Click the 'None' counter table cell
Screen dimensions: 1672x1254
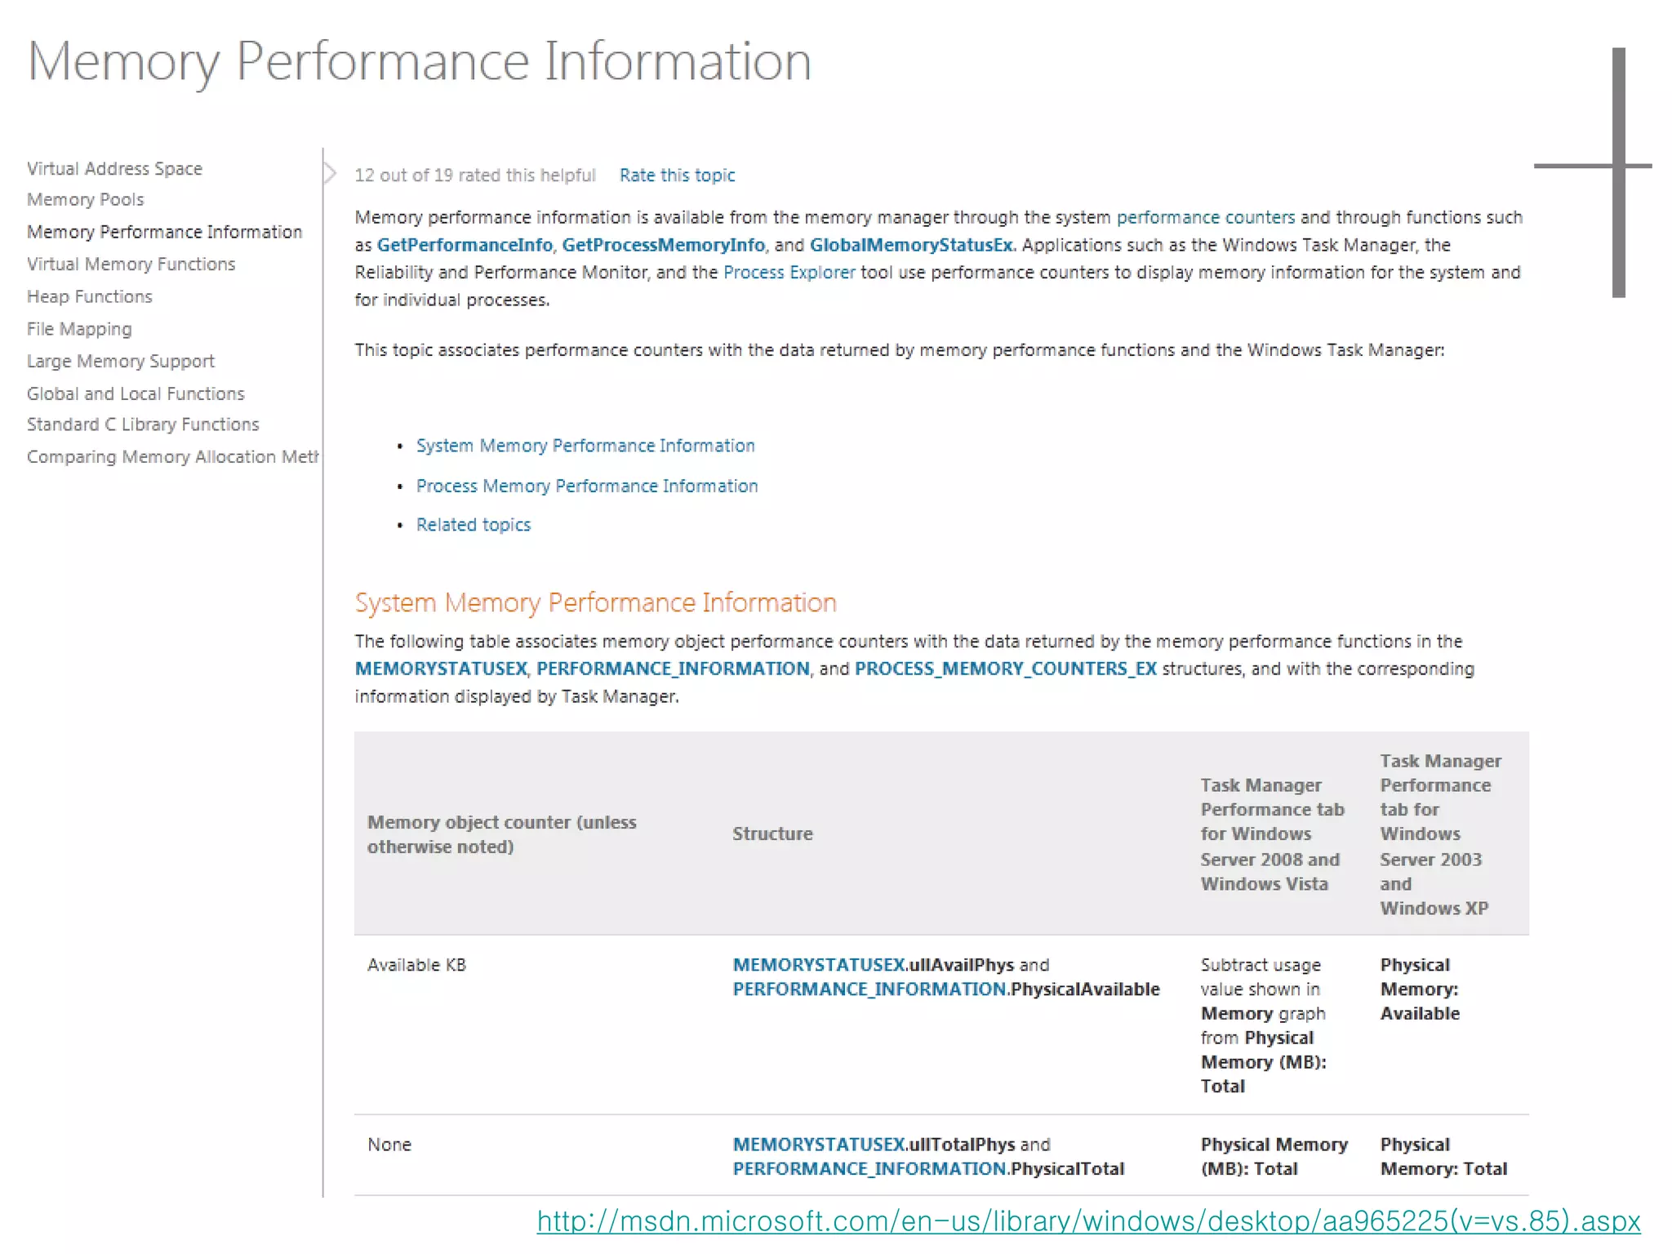[x=389, y=1145]
